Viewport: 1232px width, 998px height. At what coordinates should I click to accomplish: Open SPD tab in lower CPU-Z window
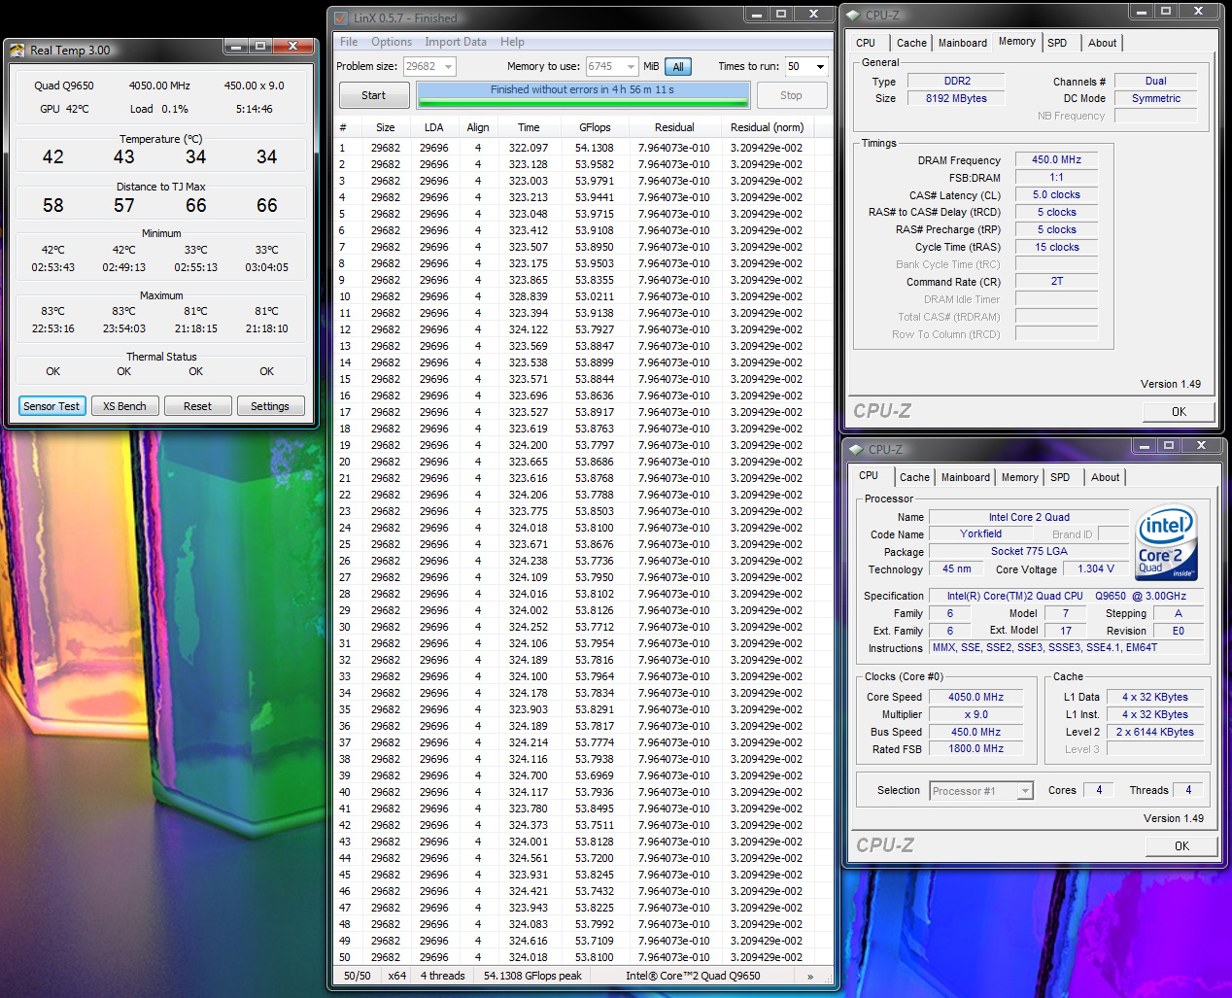click(1060, 477)
